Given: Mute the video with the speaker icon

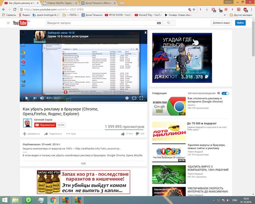Looking at the screenshot, I should tap(42, 98).
